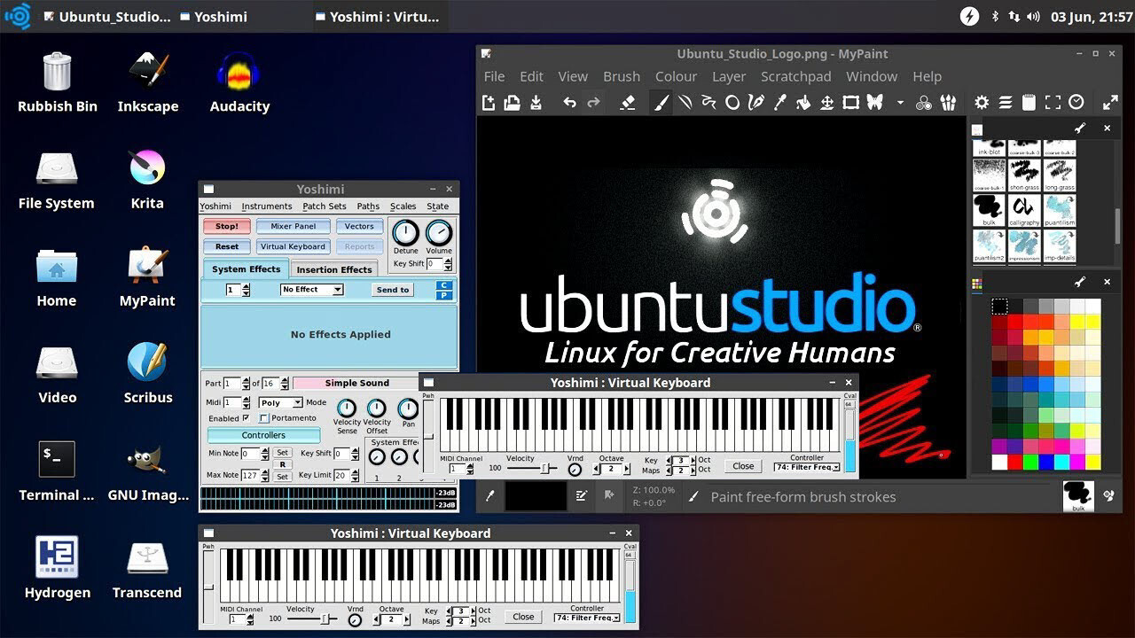The image size is (1135, 638).
Task: Create a new canvas in MyPaint toolbar
Action: point(489,103)
